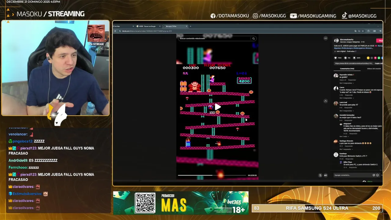Expand 'Ver 2 respuestas' under Depresión Artista
The width and height of the screenshot is (391, 220).
point(346,83)
